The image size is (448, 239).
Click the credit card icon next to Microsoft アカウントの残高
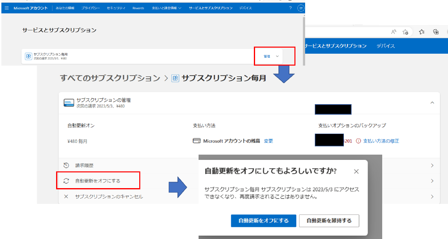(x=197, y=140)
